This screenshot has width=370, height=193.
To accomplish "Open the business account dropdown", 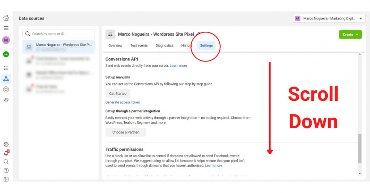I will tap(329, 18).
